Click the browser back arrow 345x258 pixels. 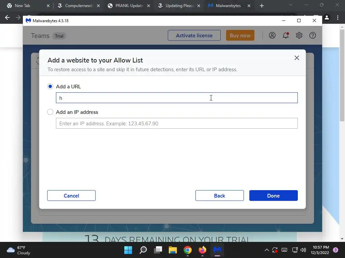(x=7, y=17)
